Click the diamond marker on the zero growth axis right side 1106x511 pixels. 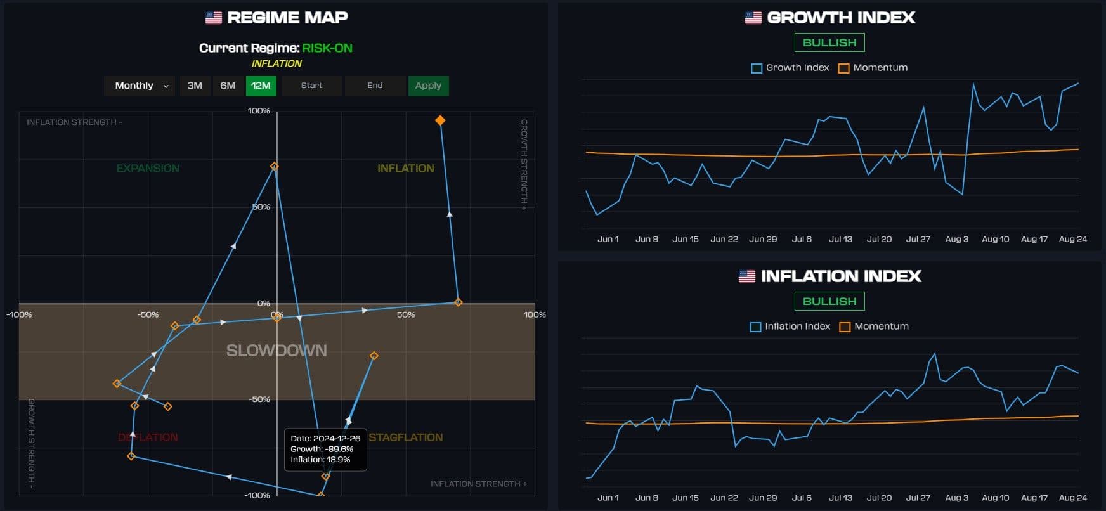point(459,302)
